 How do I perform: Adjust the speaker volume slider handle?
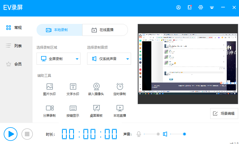pyautogui.click(x=184, y=134)
